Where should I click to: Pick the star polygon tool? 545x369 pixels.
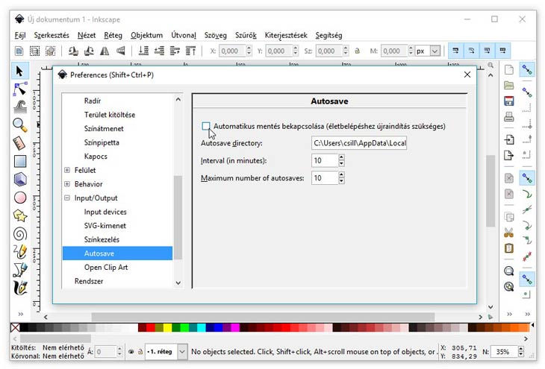coord(20,215)
